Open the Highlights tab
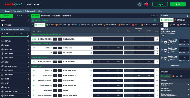Image resolution: width=190 pixels, height=98 pixels. point(56,16)
